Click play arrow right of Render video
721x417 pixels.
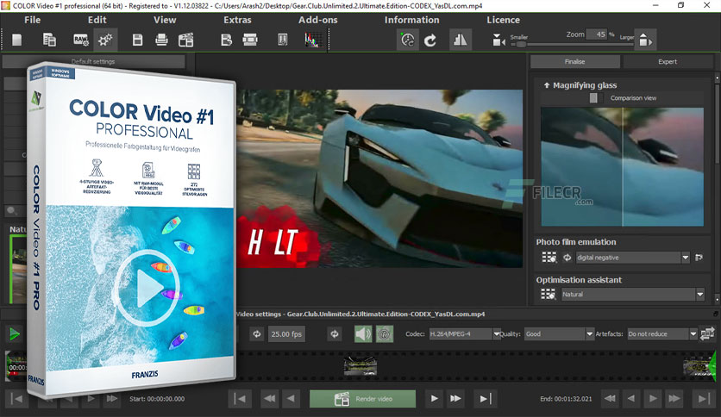coord(434,399)
